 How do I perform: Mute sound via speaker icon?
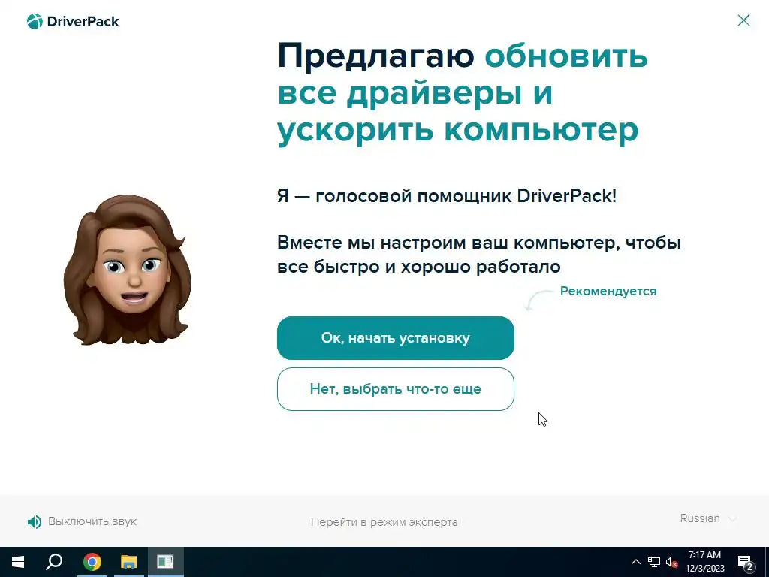35,521
